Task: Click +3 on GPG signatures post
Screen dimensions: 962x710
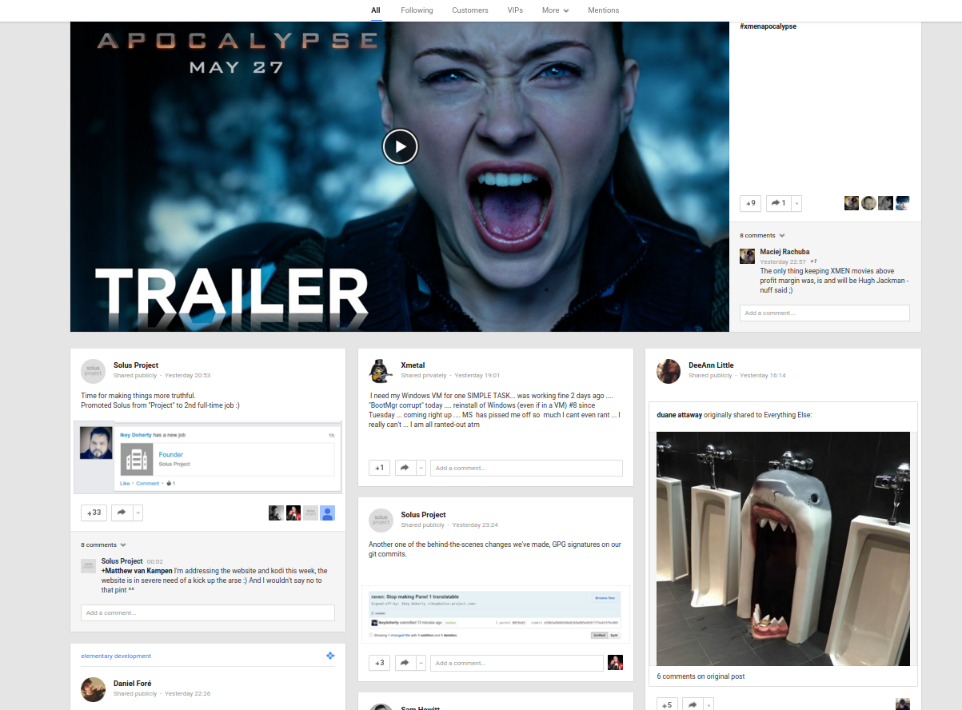Action: 379,663
